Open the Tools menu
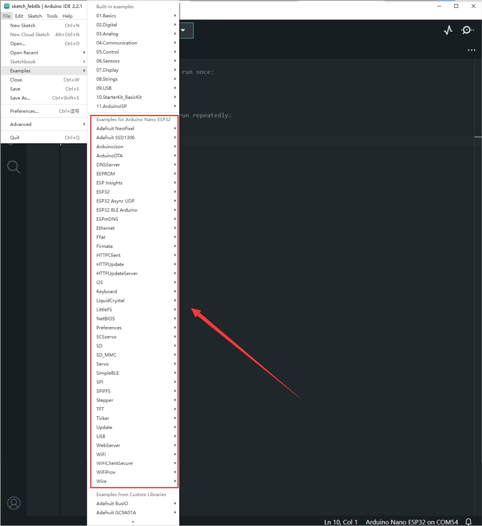Viewport: 482px width, 526px height. tap(52, 16)
